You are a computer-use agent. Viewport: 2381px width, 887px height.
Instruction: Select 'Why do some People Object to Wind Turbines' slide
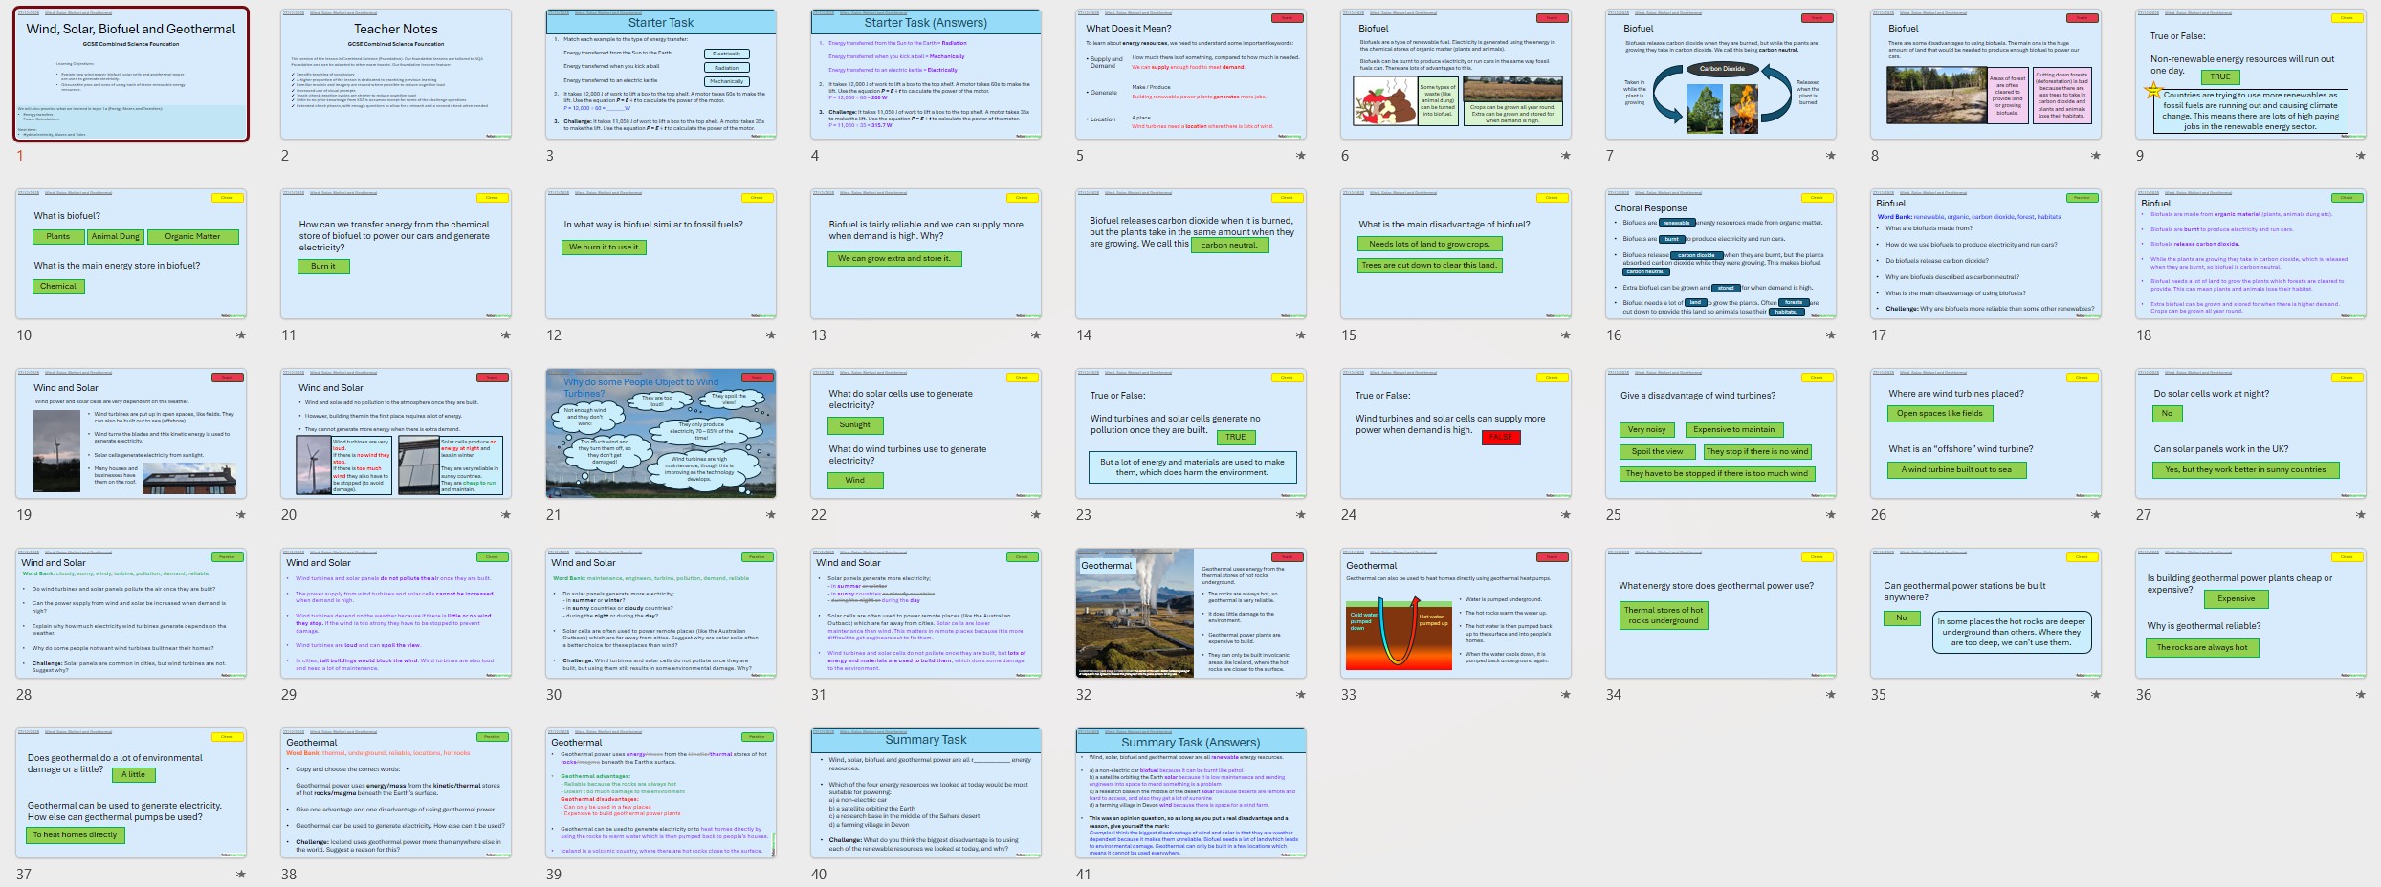pyautogui.click(x=660, y=434)
